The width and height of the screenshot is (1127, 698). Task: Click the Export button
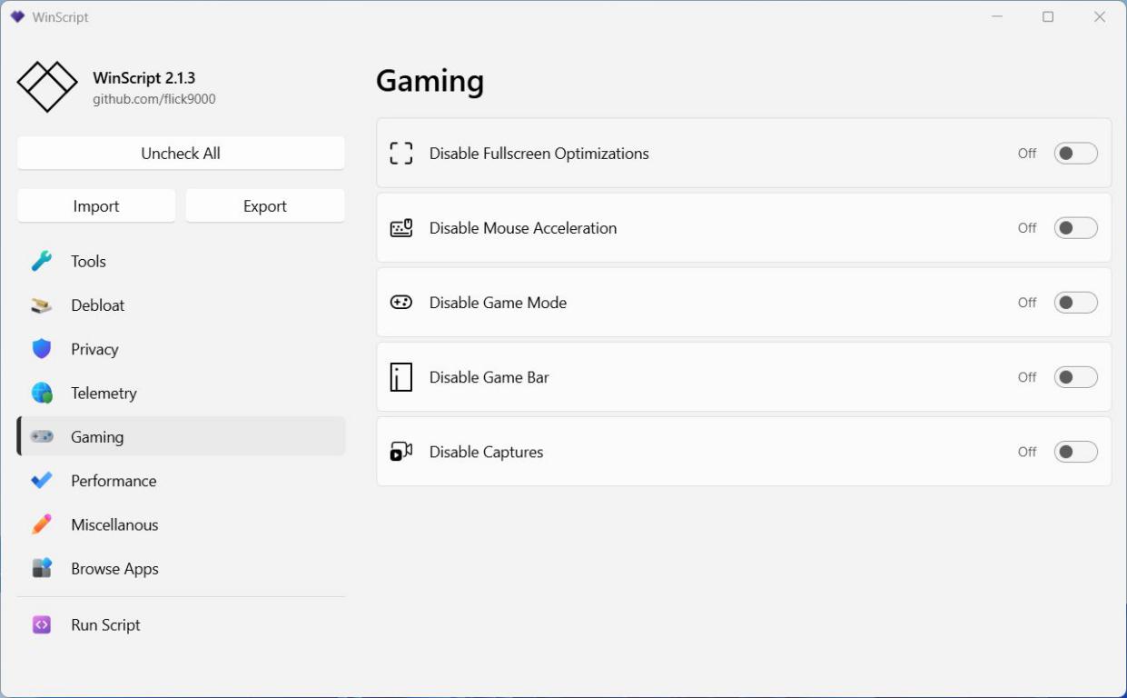[265, 206]
